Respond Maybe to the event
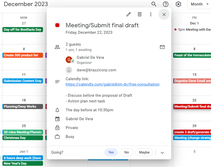Viewport: 211px width, 167px height. click(x=144, y=152)
